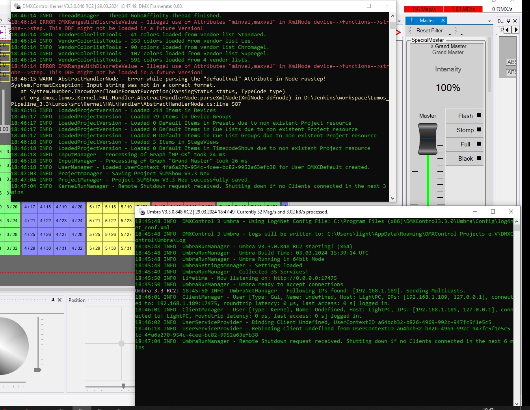Open the Master panel tab list dropdown
The height and width of the screenshot is (410, 530).
point(489,21)
